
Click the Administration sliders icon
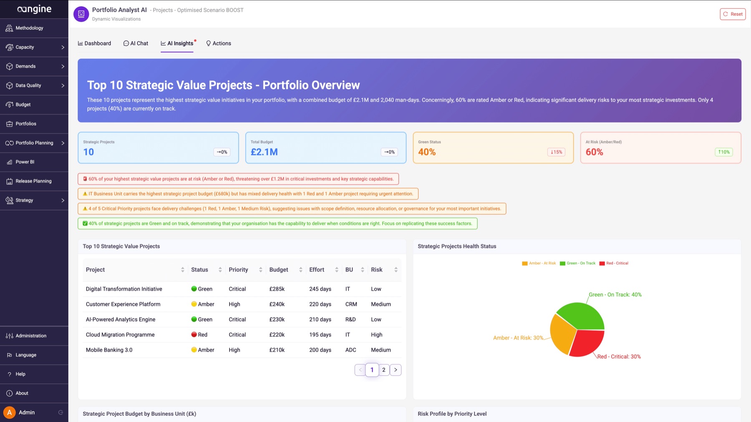point(9,336)
